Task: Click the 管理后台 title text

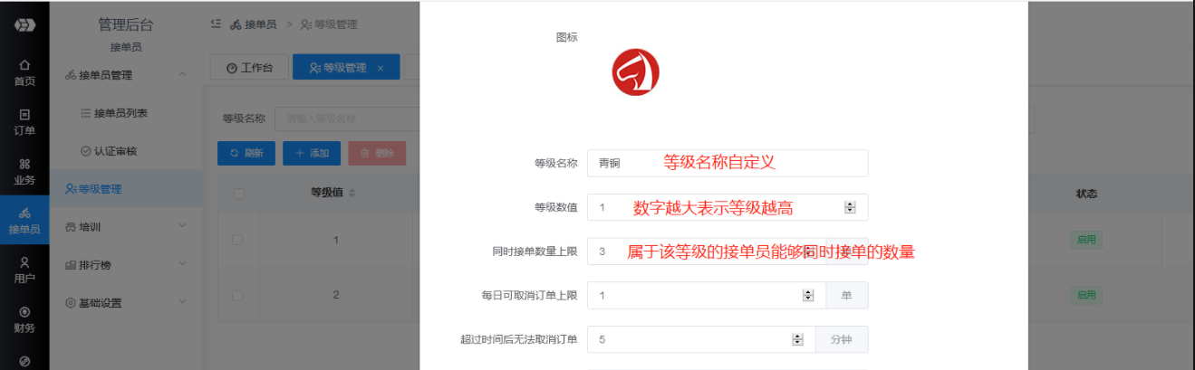Action: [126, 24]
